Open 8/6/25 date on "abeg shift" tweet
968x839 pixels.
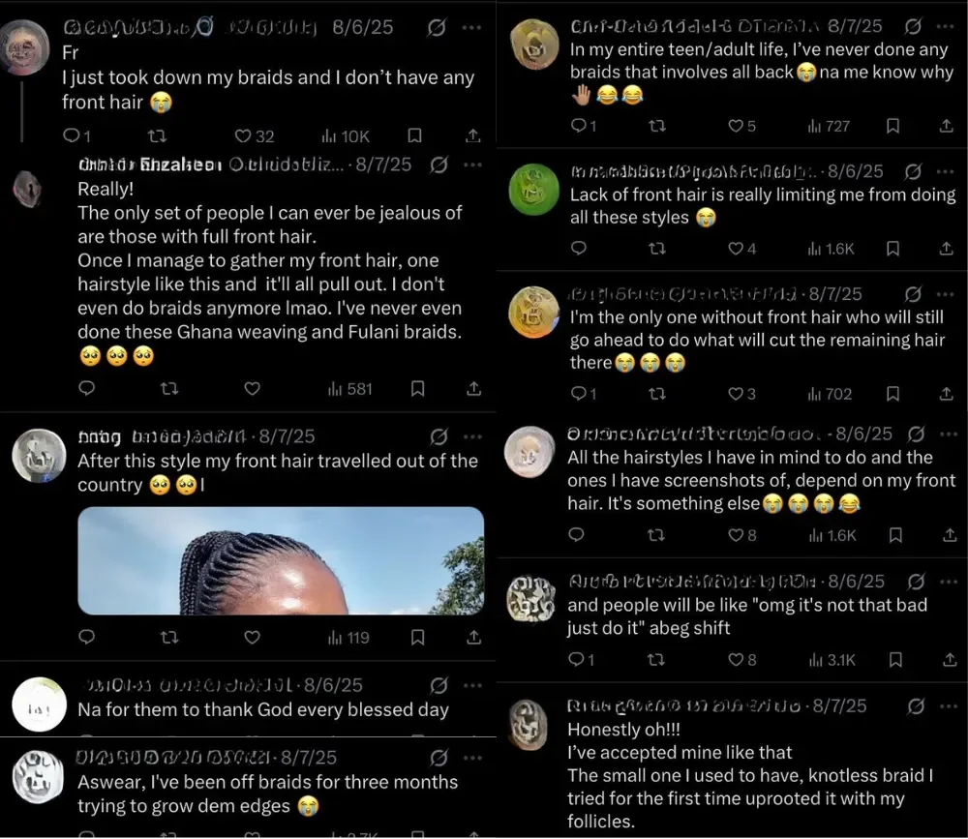coord(856,581)
